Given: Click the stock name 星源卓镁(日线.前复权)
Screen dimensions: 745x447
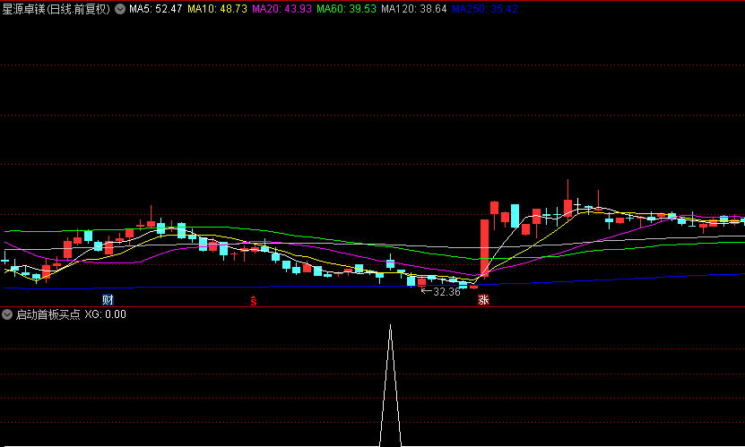Looking at the screenshot, I should coord(56,9).
